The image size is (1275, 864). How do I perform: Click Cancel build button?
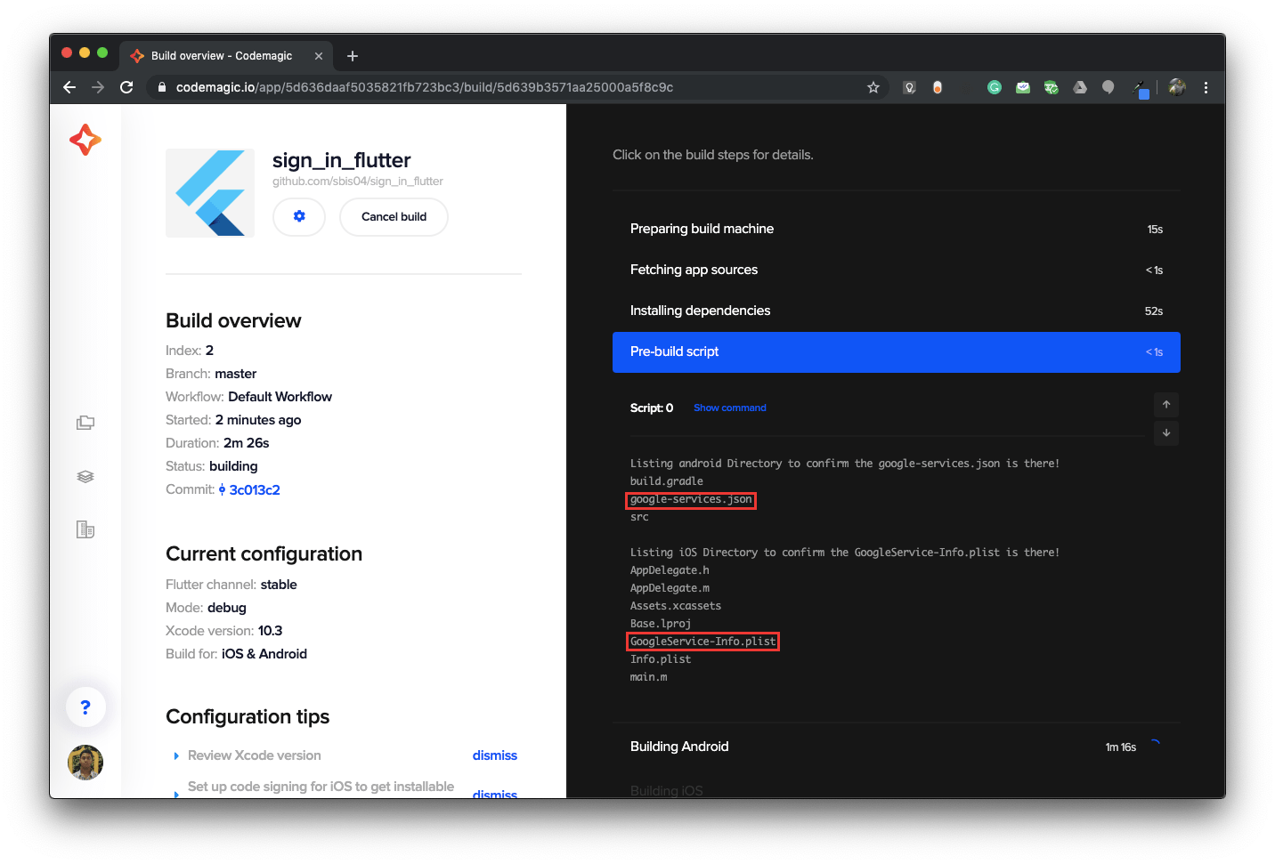(x=394, y=216)
